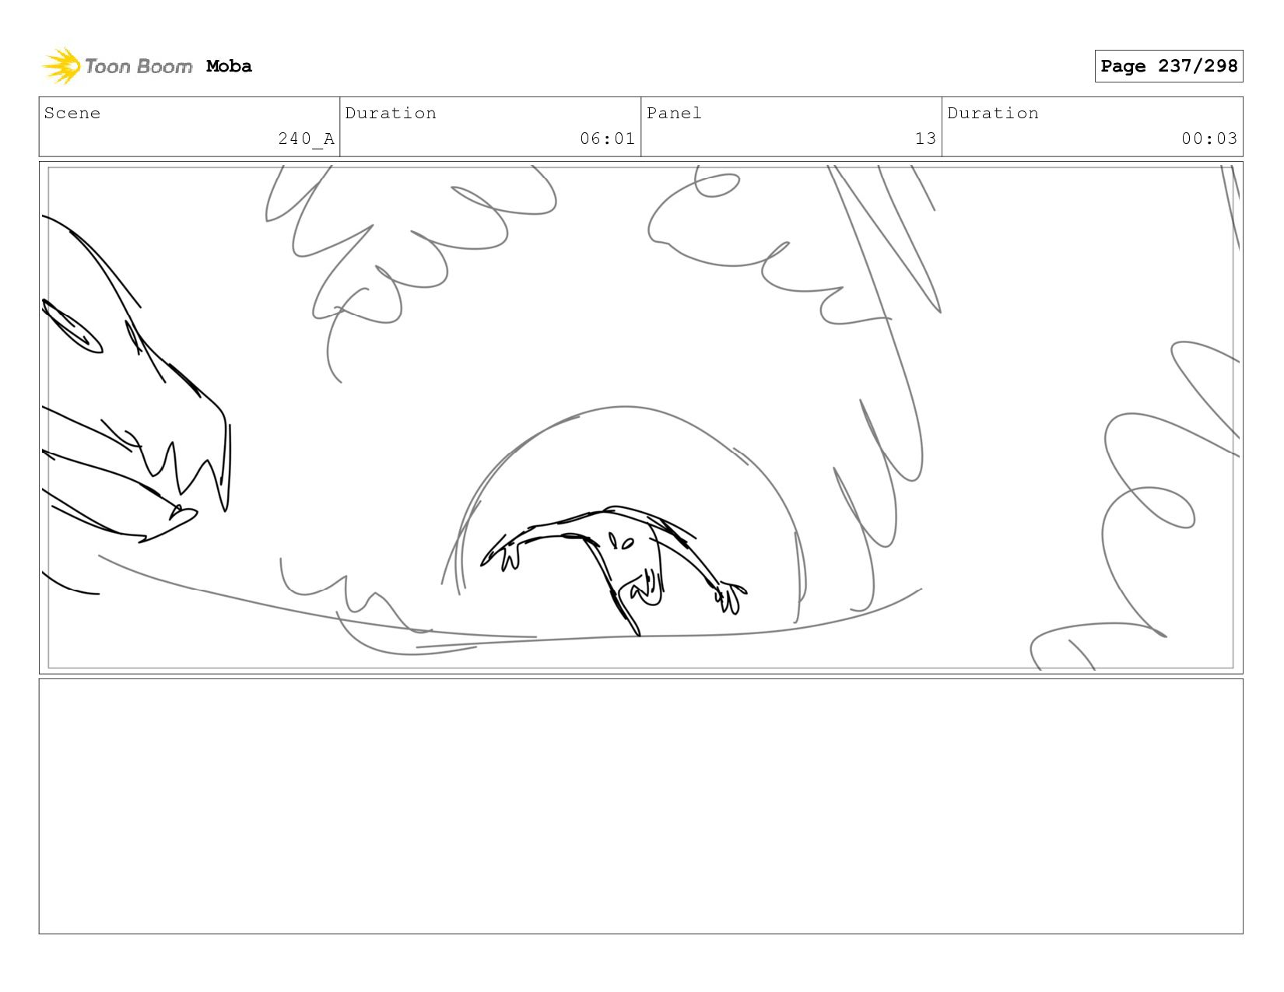Image resolution: width=1284 pixels, height=992 pixels.
Task: Select scene value '240_A'
Action: pos(307,139)
